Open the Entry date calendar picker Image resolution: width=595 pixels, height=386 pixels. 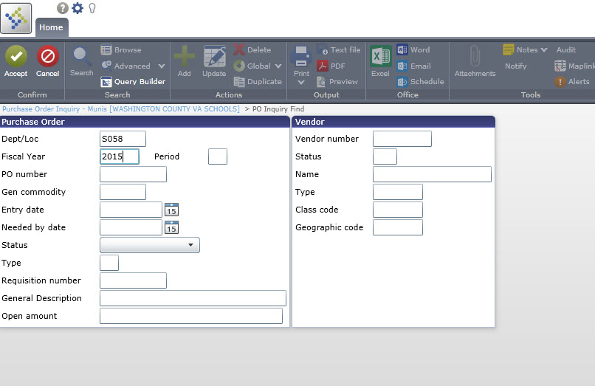click(171, 210)
